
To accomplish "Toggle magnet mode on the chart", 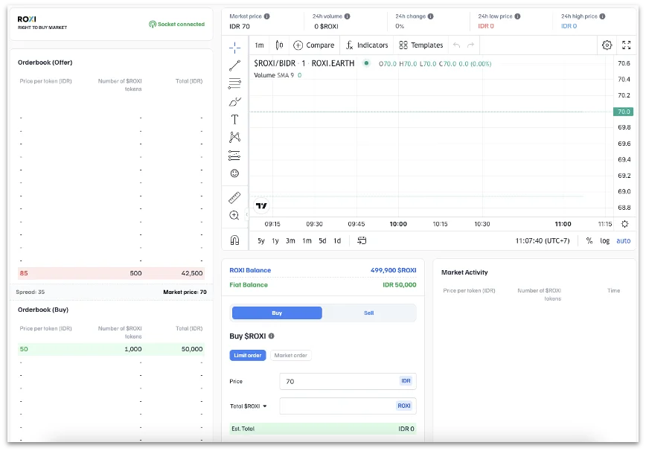I will (x=234, y=240).
